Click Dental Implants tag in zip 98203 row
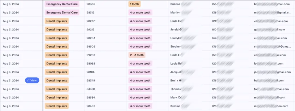The image size is (295, 111). [57, 38]
